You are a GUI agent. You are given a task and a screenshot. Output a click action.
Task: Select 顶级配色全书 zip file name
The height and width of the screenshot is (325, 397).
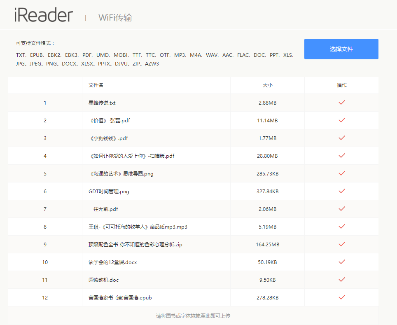pos(135,245)
